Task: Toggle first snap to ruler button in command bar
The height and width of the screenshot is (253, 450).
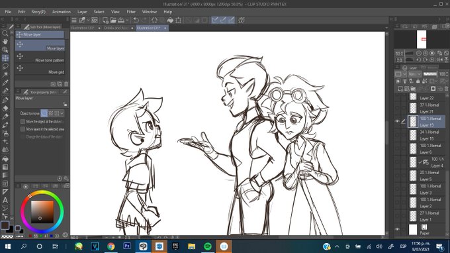Action: point(215,20)
